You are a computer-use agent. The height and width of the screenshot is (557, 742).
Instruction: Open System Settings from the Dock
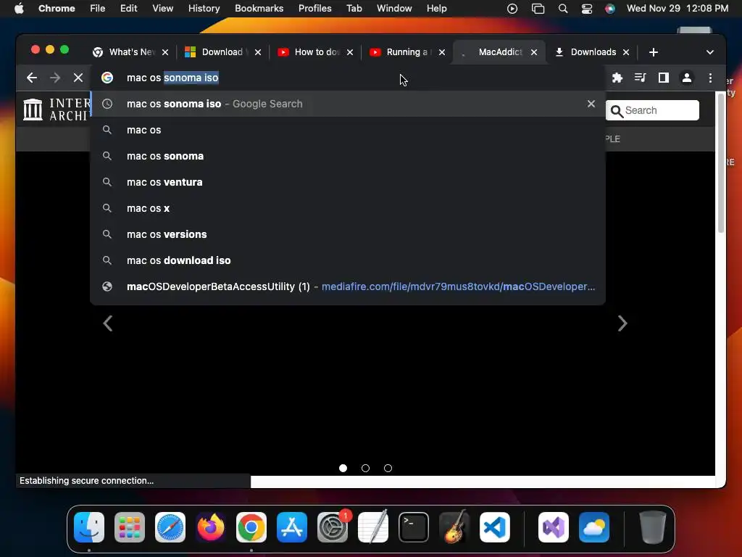click(x=333, y=527)
